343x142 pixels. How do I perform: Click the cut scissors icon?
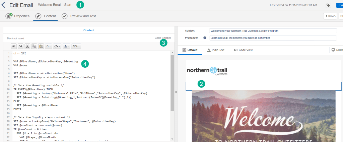(27, 46)
